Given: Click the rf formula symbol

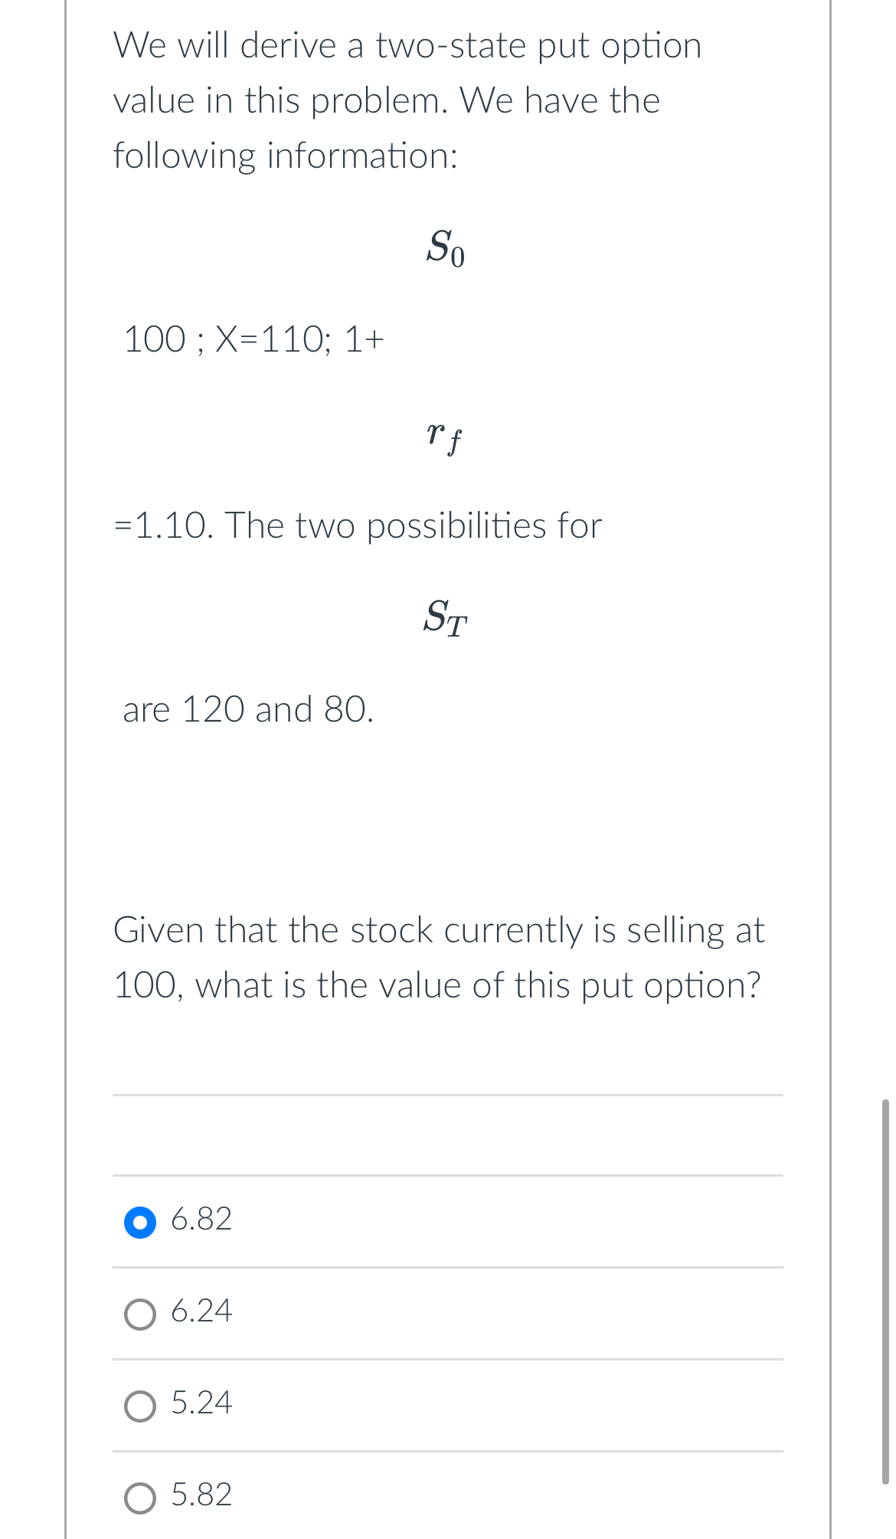Looking at the screenshot, I should click(445, 439).
